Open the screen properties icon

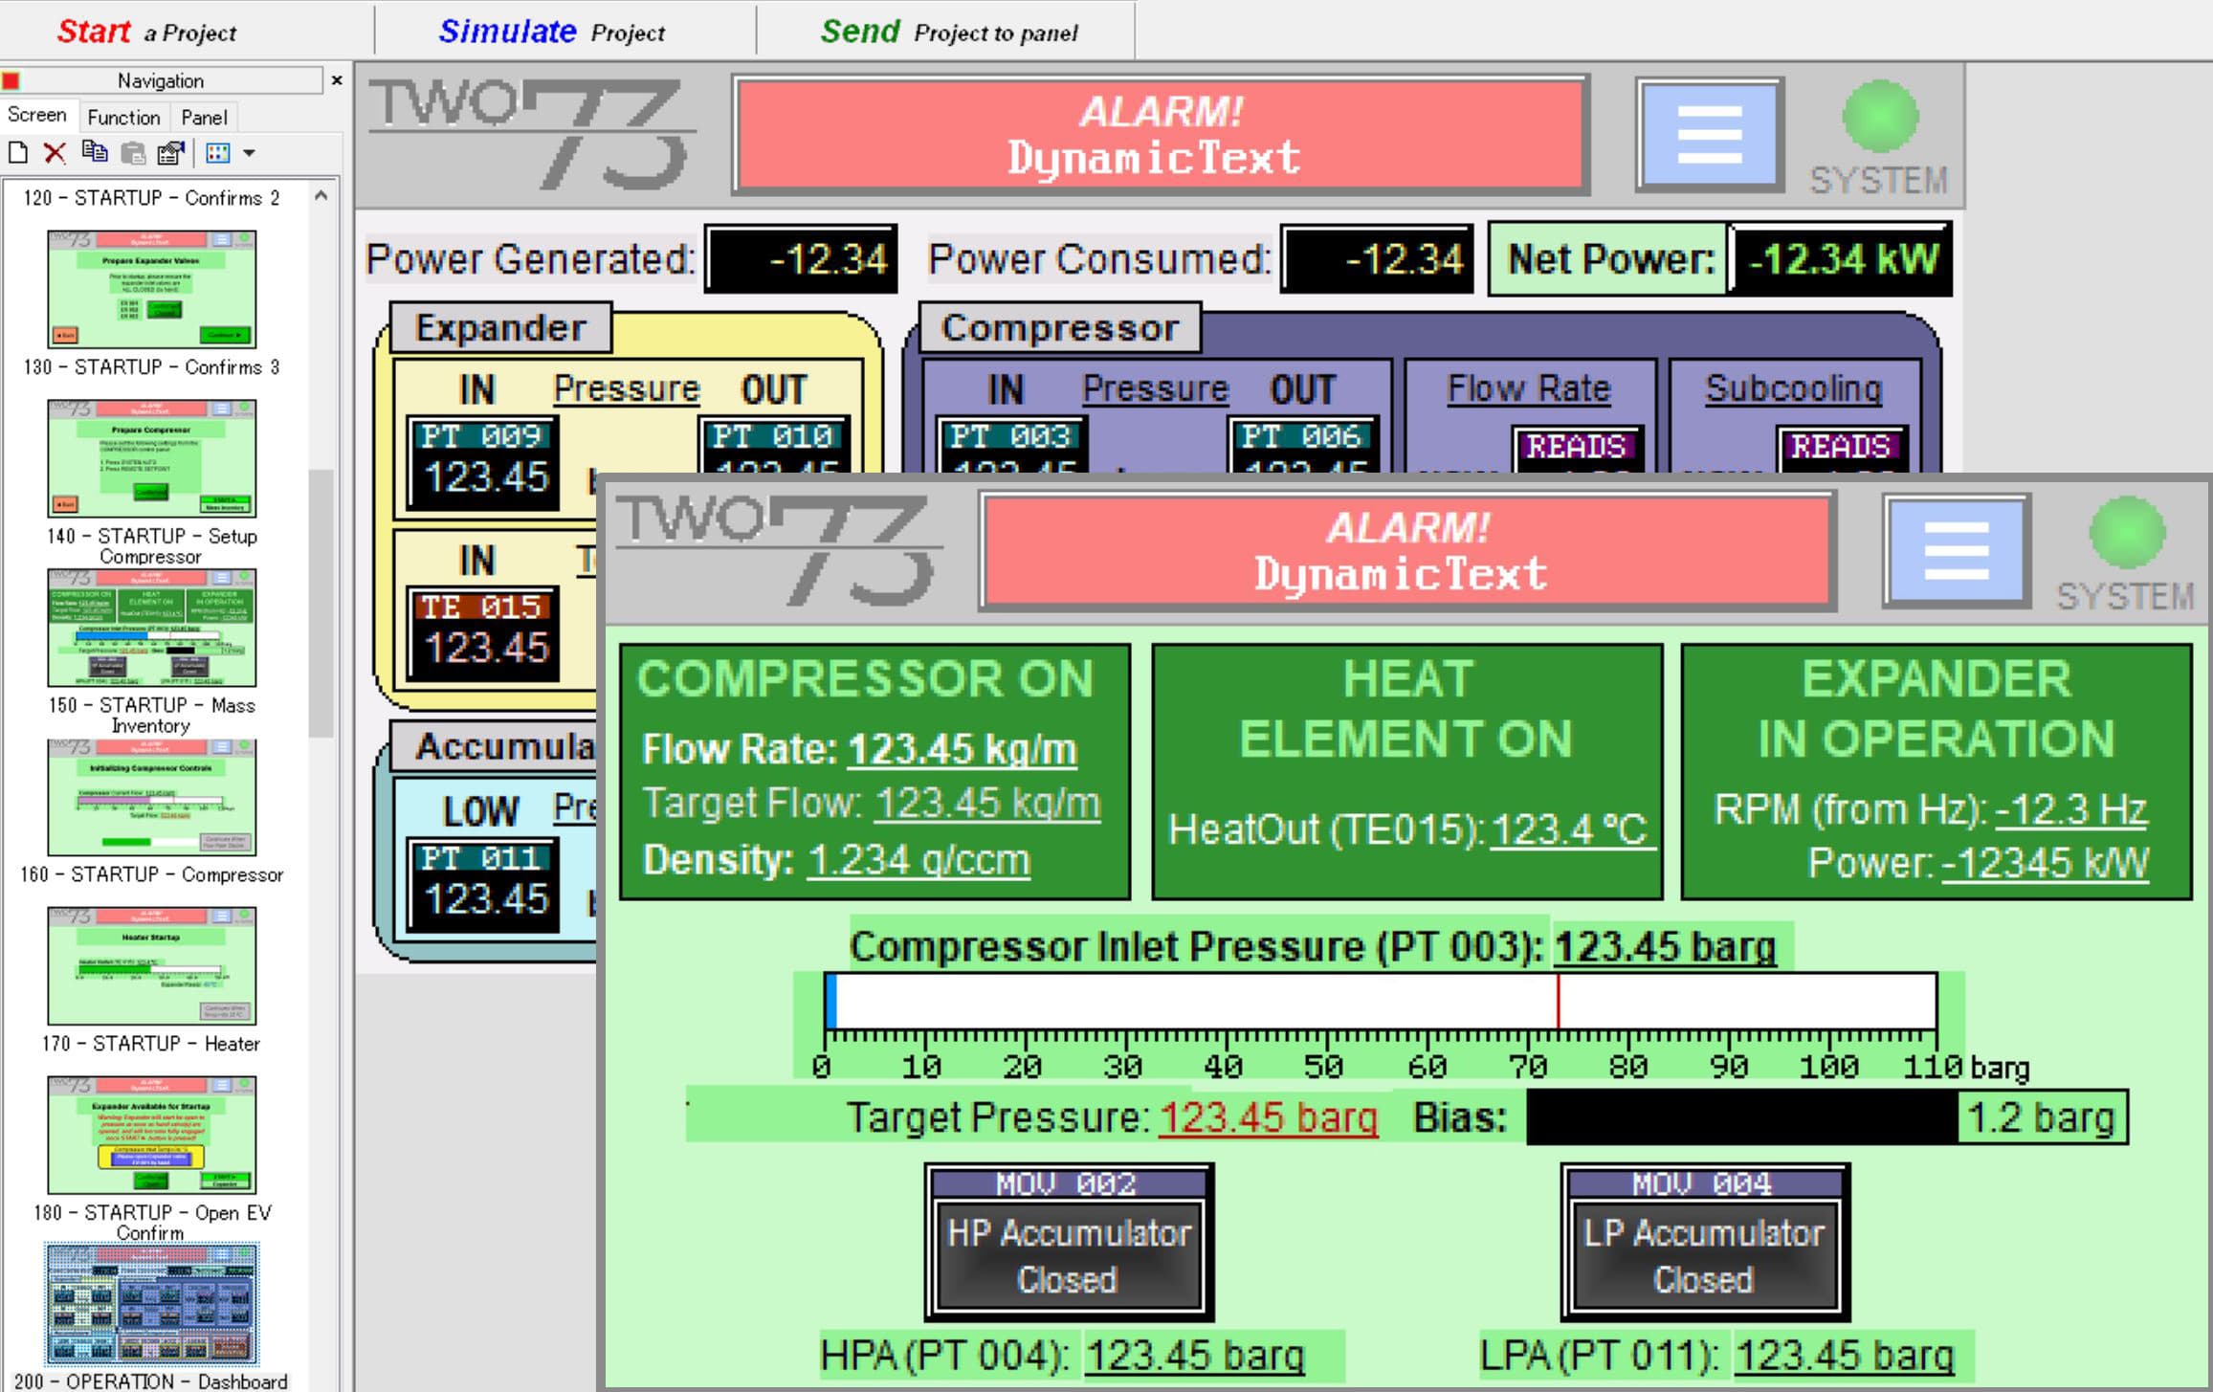tap(171, 153)
